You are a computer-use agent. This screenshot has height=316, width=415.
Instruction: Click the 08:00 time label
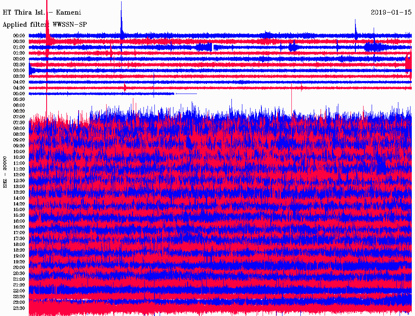[19, 128]
